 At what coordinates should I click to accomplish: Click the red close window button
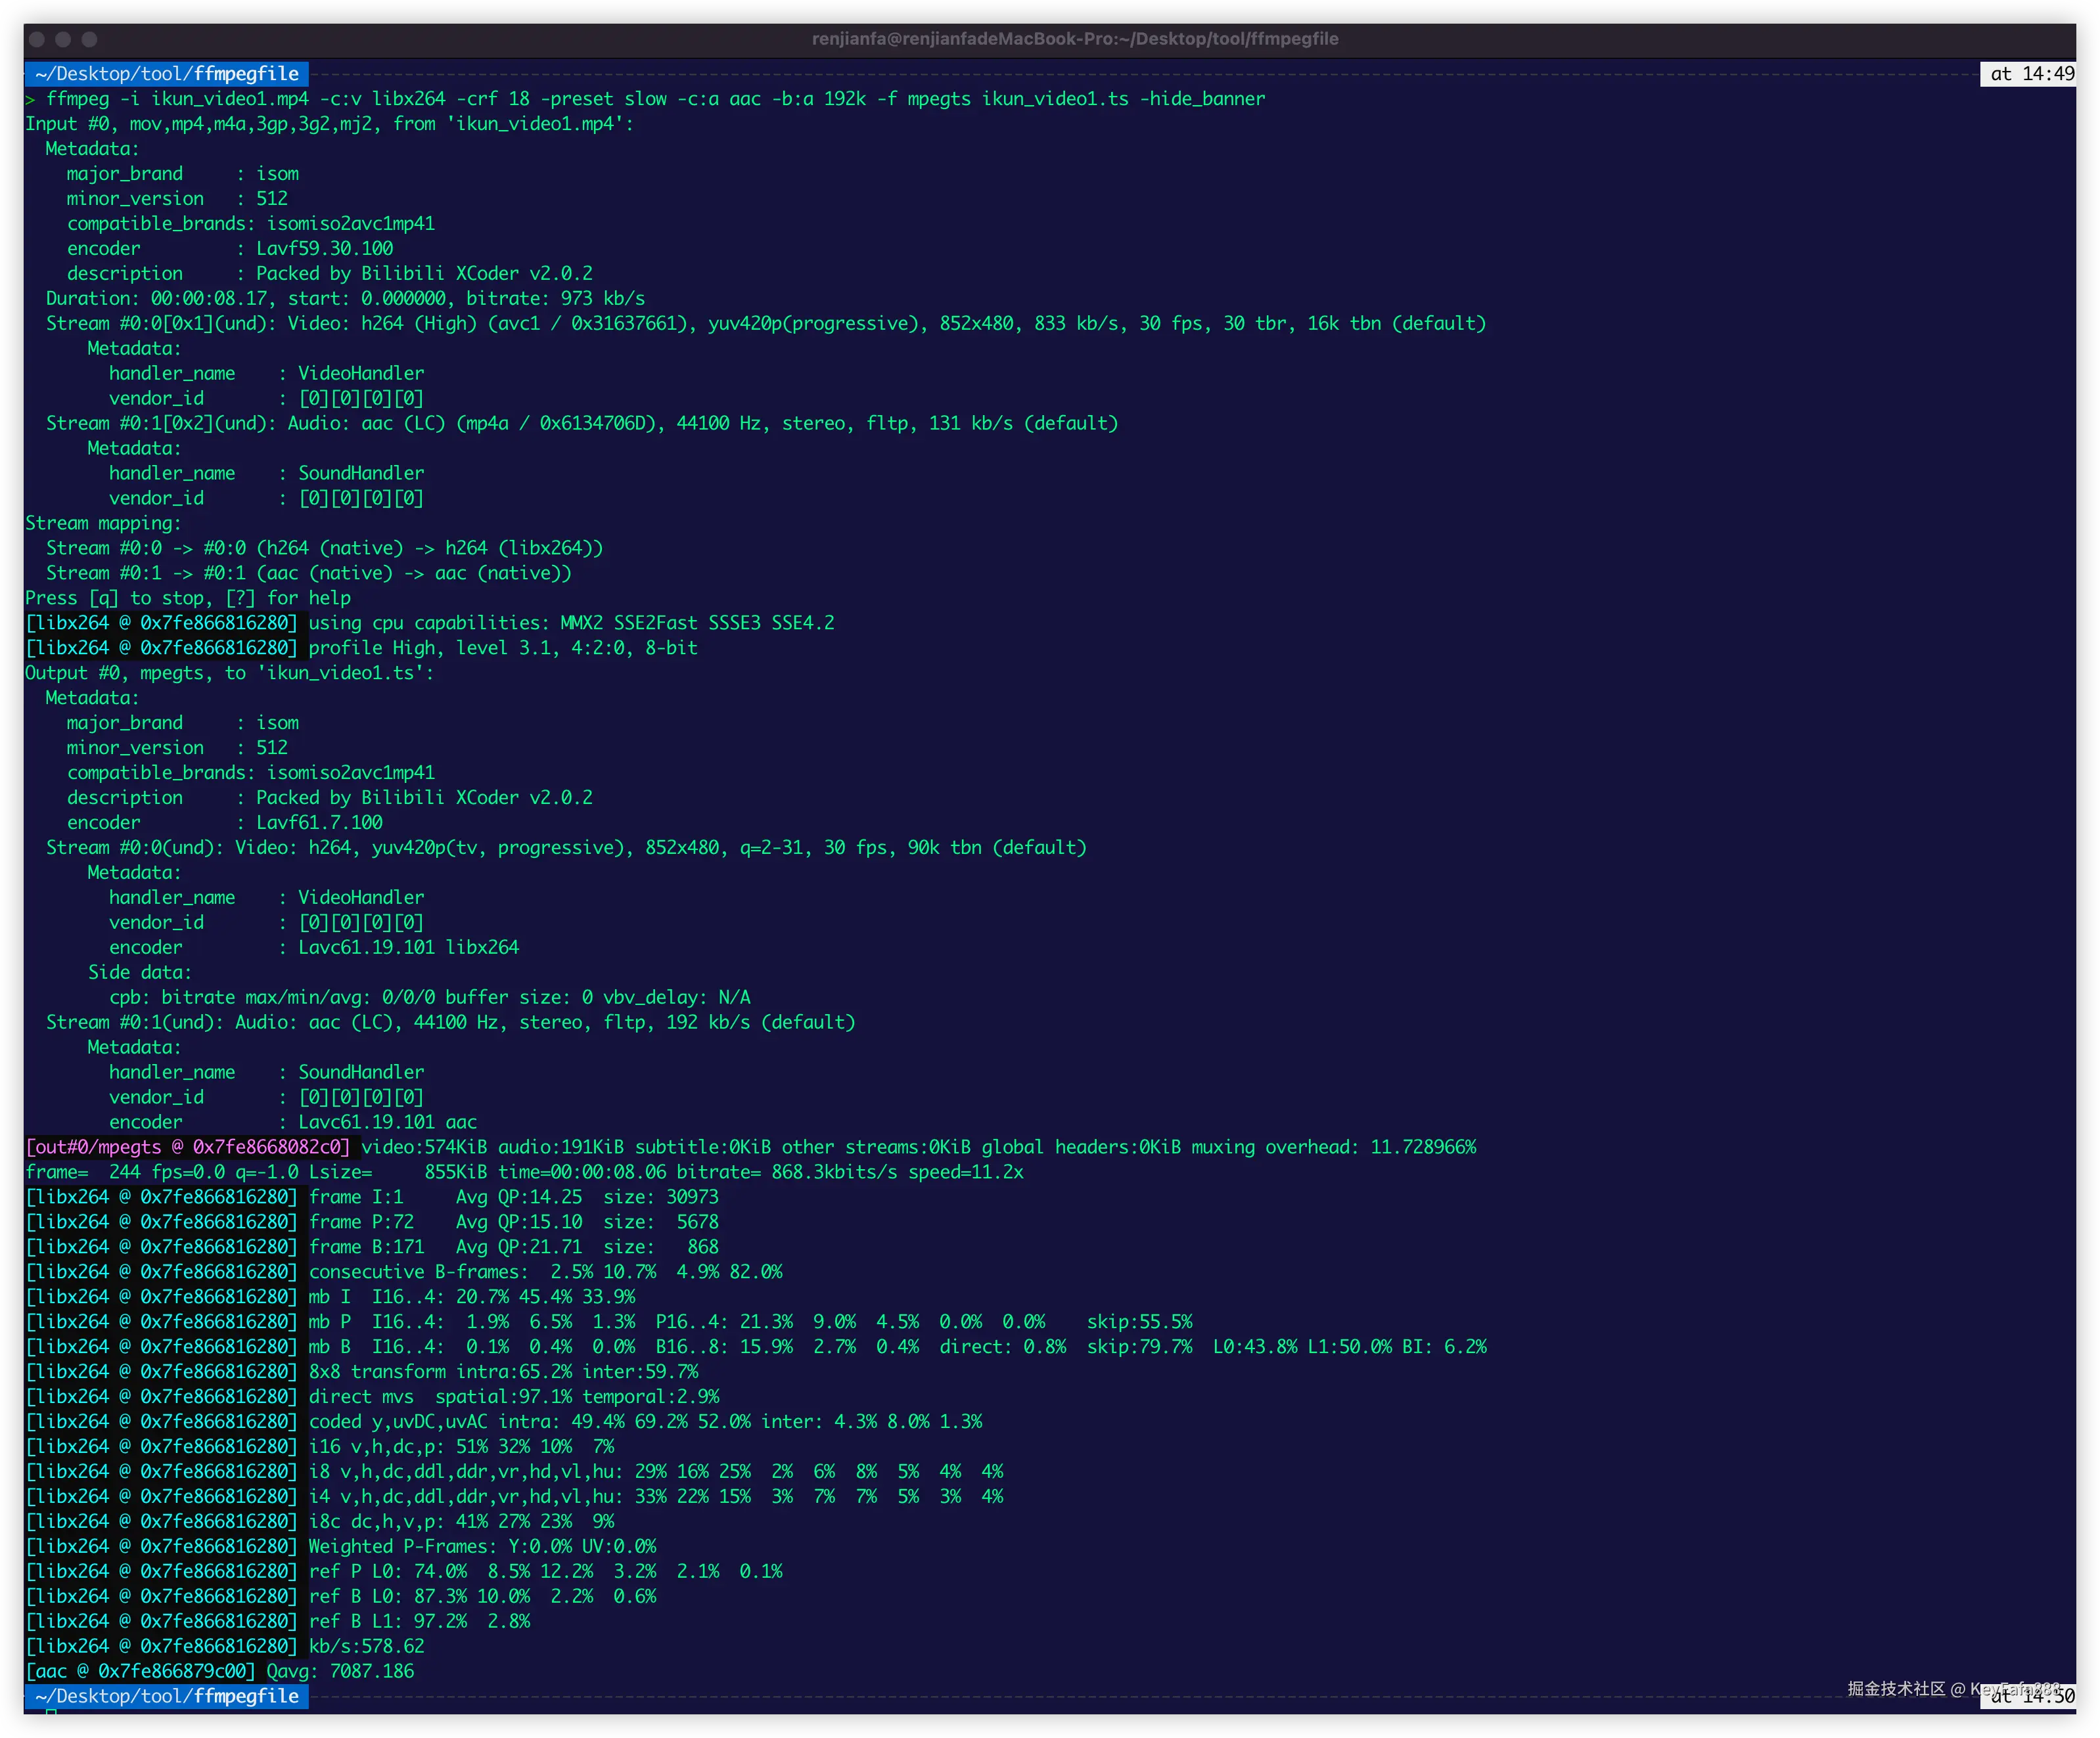(x=37, y=39)
